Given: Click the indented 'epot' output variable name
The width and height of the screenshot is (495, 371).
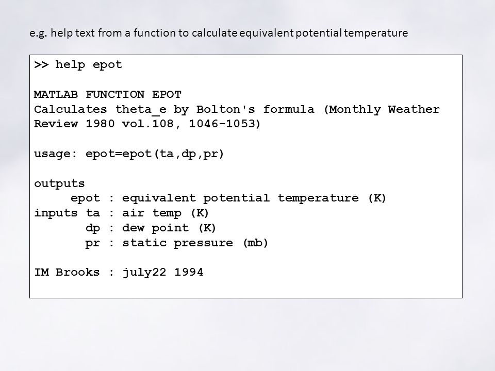Looking at the screenshot, I should pyautogui.click(x=85, y=198).
